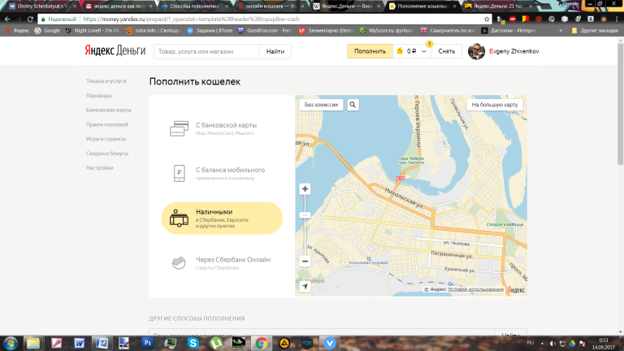624x351 pixels.
Task: Switch to the Wikipedia Яндекс.Деньги tab
Action: (346, 6)
